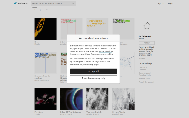The height and width of the screenshot is (118, 189).
Task: Click the Le Cabanon label name
Action: 145,36
